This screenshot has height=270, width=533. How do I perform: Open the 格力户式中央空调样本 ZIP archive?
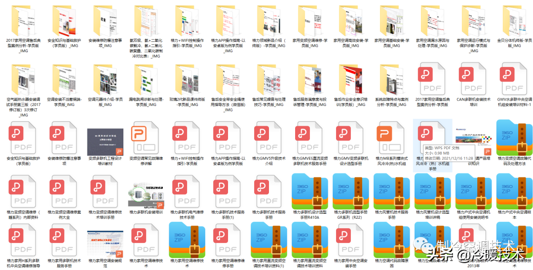[x=514, y=191]
